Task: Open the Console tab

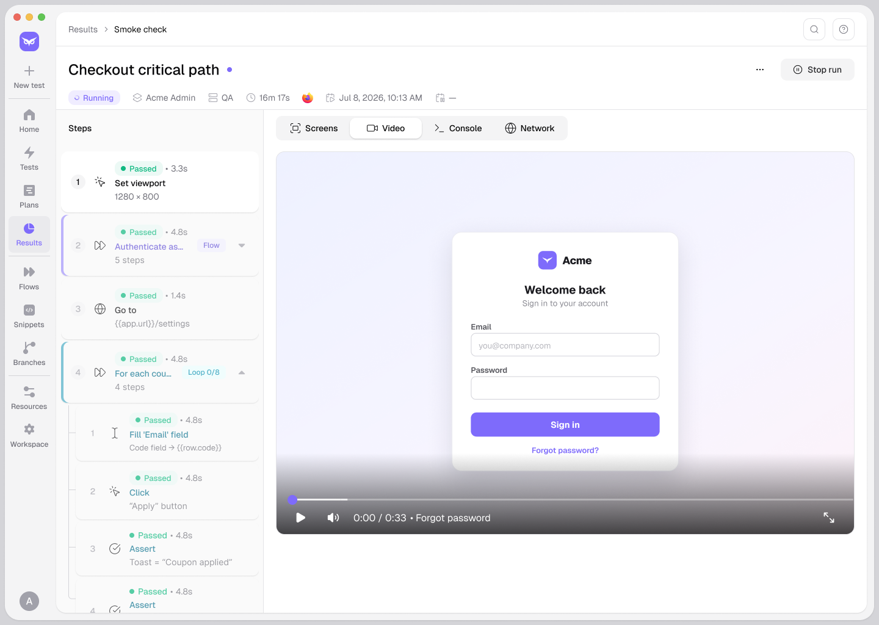Action: pos(458,128)
